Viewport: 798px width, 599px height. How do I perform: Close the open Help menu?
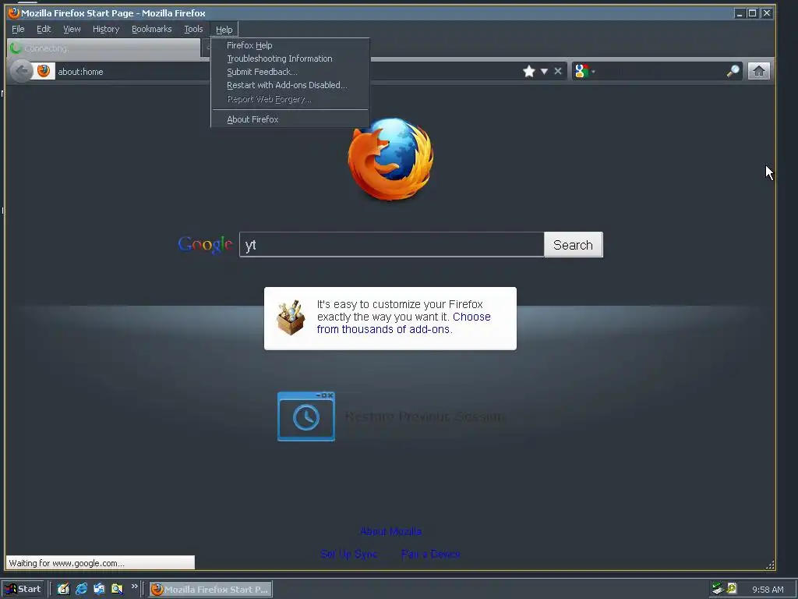click(224, 30)
